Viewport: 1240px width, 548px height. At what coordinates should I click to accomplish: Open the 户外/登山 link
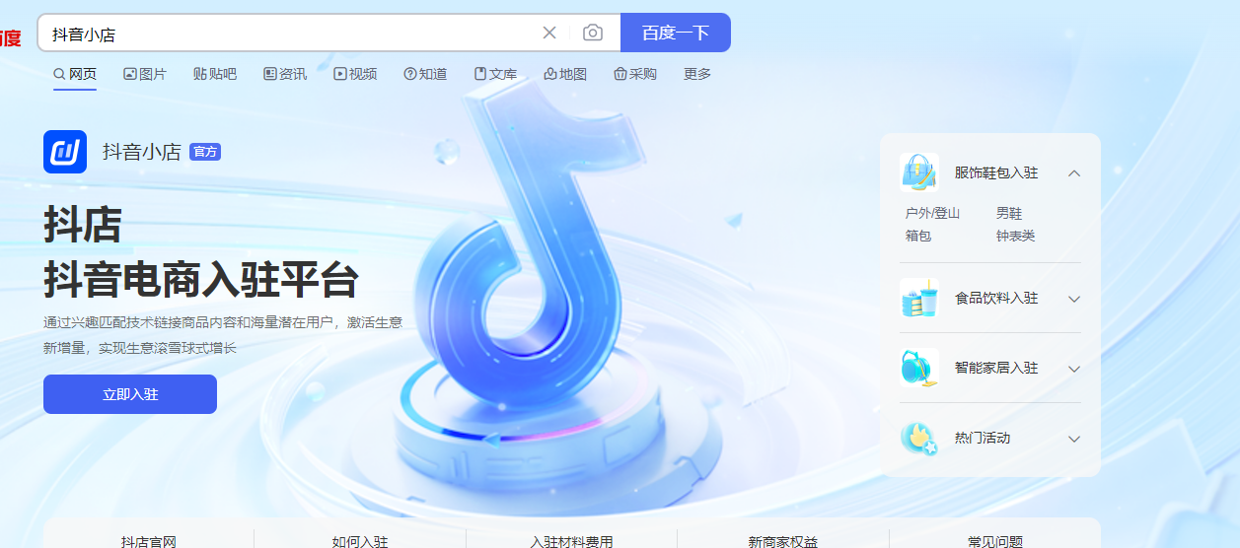[x=932, y=213]
